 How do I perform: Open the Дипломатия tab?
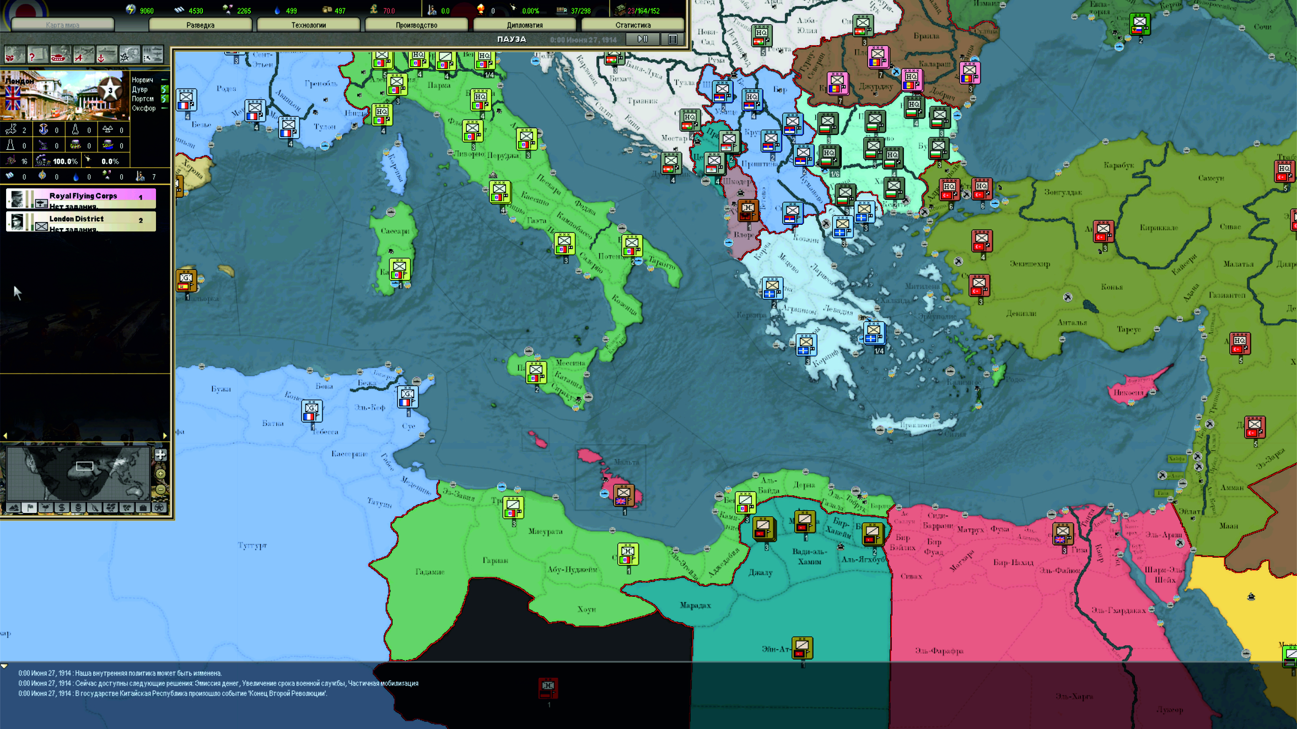[524, 25]
